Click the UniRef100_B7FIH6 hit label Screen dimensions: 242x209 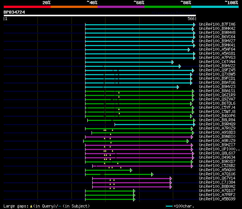217,24
